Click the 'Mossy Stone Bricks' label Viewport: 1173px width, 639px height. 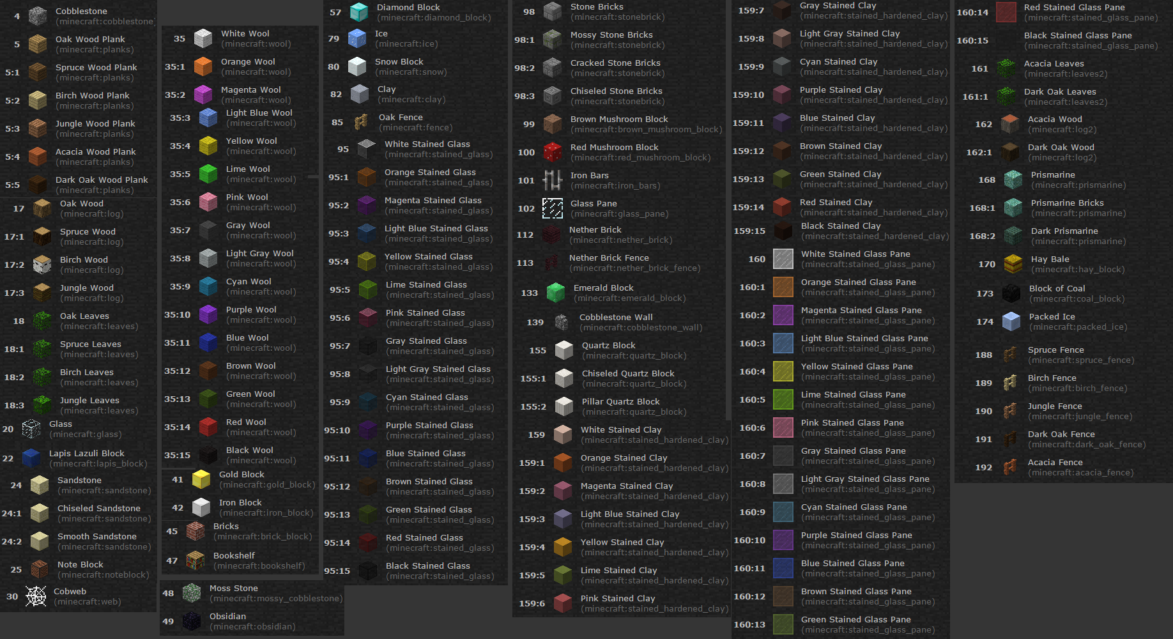click(611, 35)
